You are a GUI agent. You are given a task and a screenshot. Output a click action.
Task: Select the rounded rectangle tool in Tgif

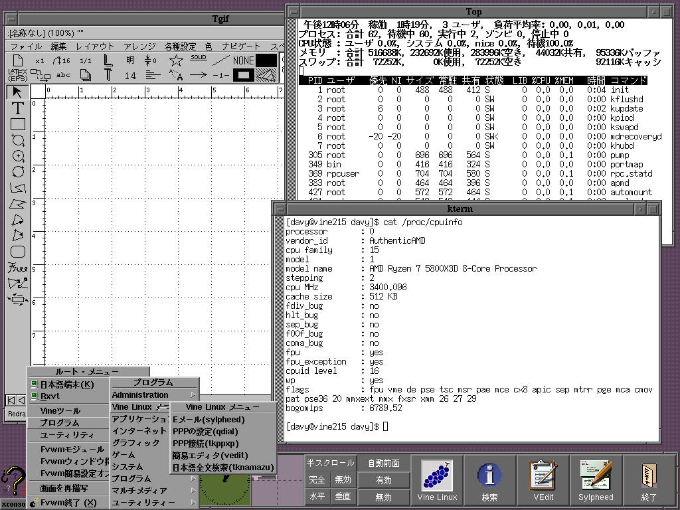point(17,252)
